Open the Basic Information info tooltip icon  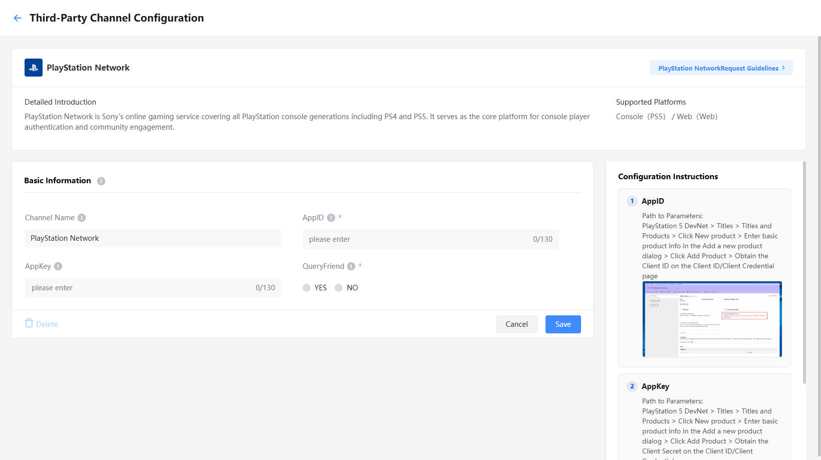tap(101, 181)
